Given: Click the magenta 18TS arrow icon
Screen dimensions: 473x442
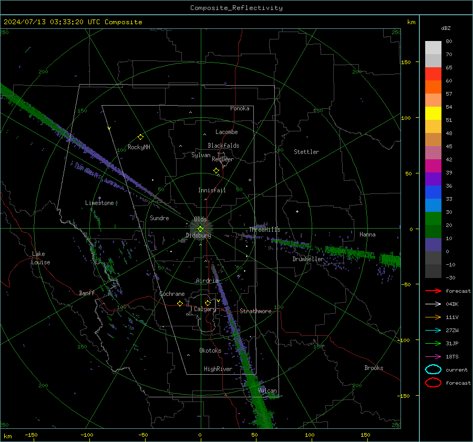Looking at the screenshot, I should (x=433, y=357).
